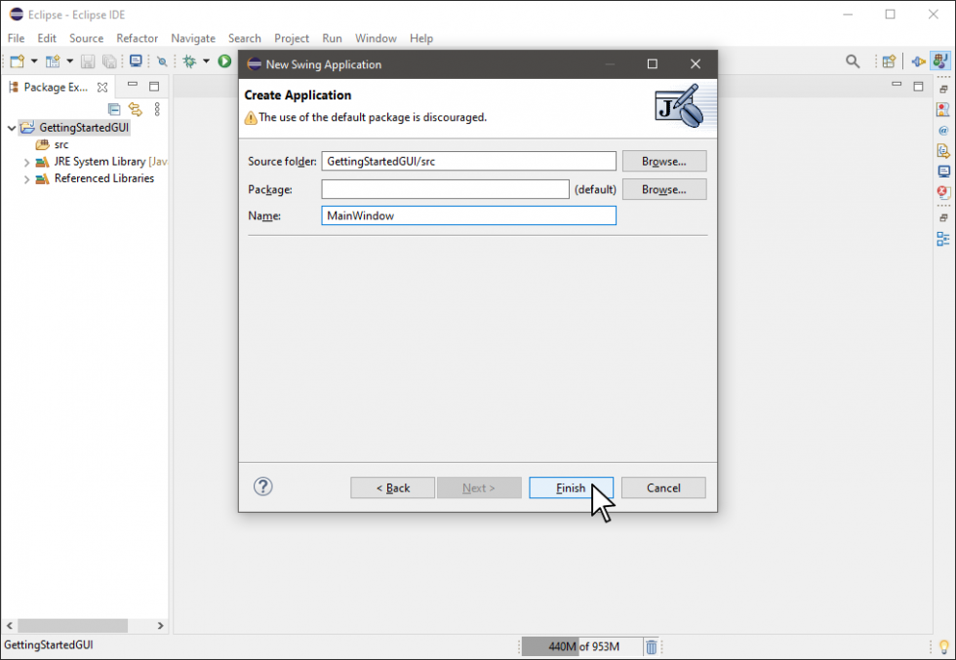This screenshot has height=660, width=956.
Task: Click into the Source folder field
Action: (468, 162)
